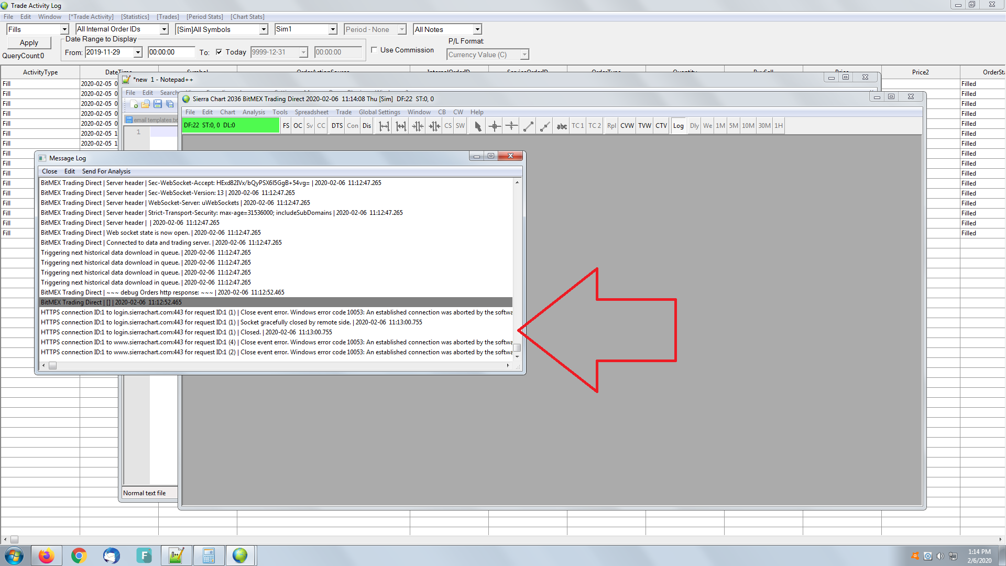The width and height of the screenshot is (1006, 566).
Task: Select the crosshair chart values tool
Action: [494, 126]
